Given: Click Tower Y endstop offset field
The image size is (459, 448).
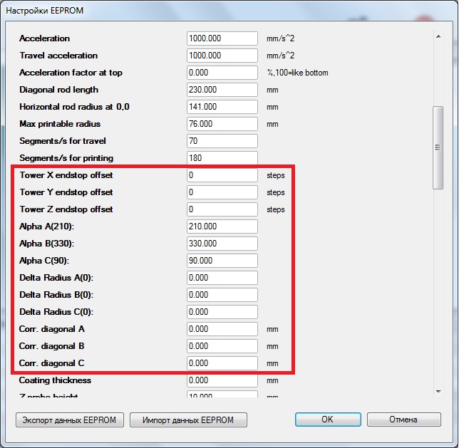Looking at the screenshot, I should (222, 192).
